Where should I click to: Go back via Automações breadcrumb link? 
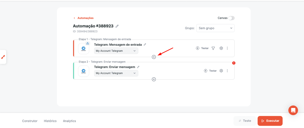tap(84, 18)
